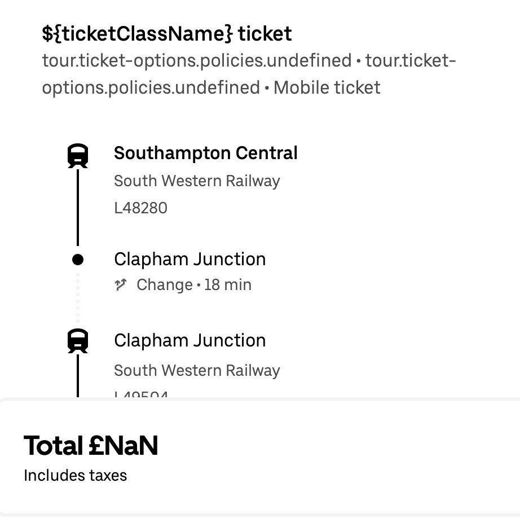520x518 pixels.
Task: Click the '${ticketClassName} ticket' heading
Action: point(167,34)
